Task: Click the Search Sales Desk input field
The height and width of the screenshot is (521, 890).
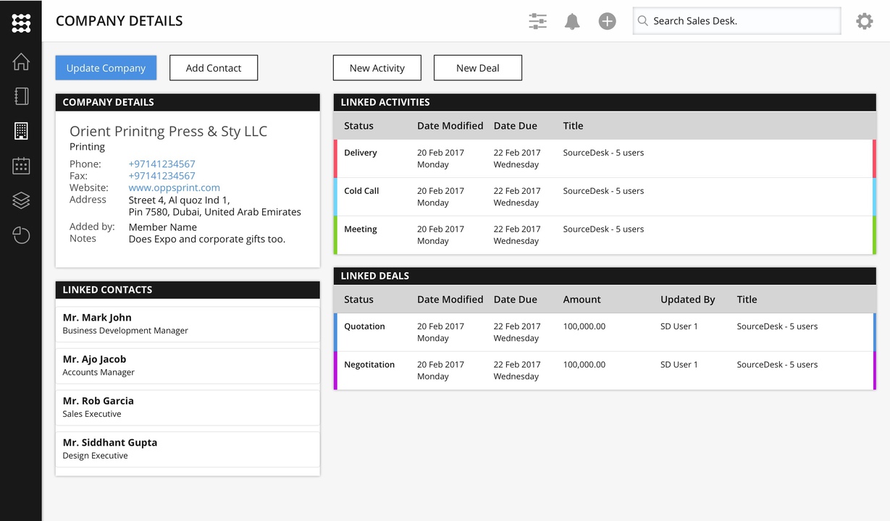Action: [736, 21]
